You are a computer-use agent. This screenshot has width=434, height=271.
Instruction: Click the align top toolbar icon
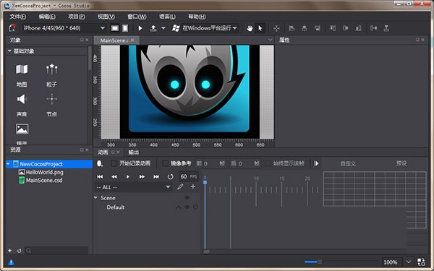(333, 28)
